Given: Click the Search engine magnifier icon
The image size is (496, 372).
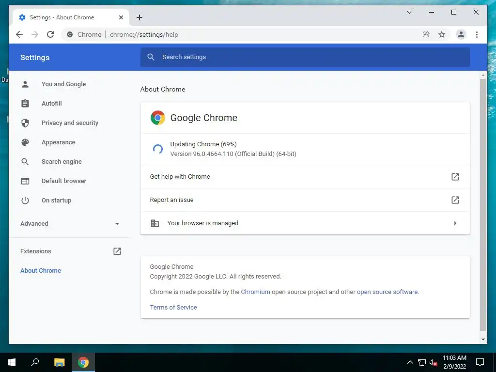Looking at the screenshot, I should tap(25, 162).
